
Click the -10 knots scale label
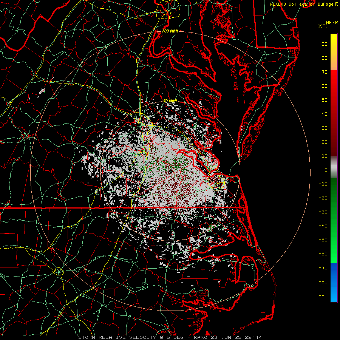click(x=323, y=184)
